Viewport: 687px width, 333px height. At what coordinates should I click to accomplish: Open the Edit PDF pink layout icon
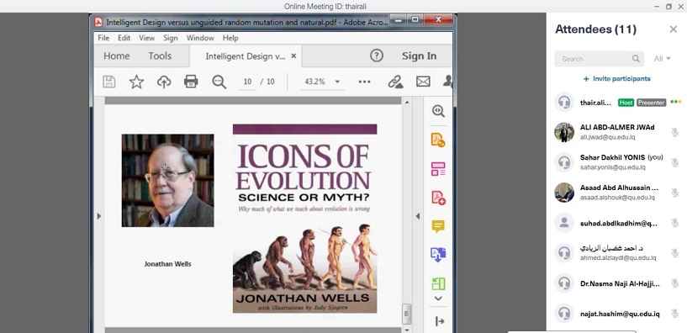[438, 169]
